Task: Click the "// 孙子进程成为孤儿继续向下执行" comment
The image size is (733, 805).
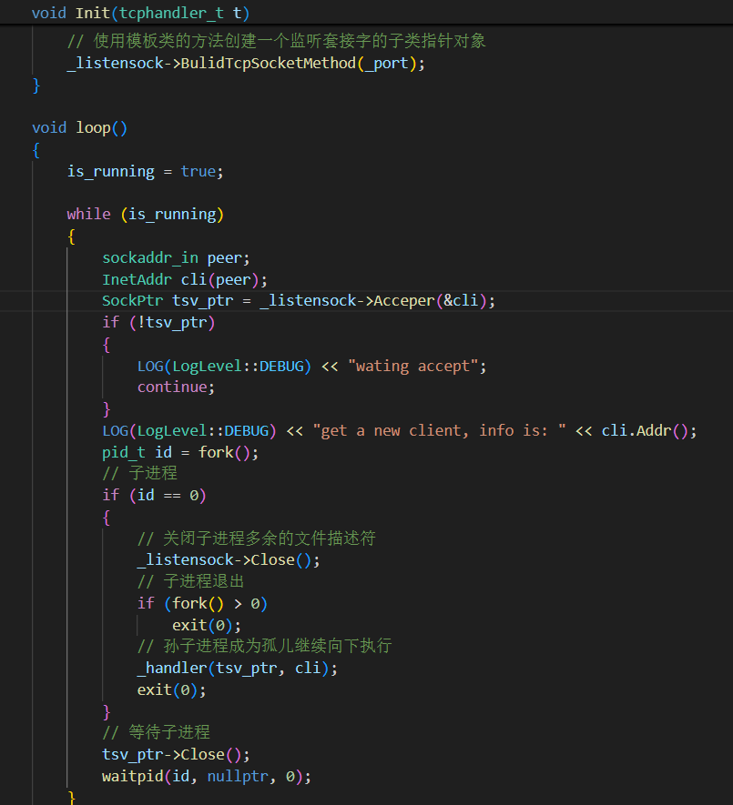Action: click(x=264, y=647)
